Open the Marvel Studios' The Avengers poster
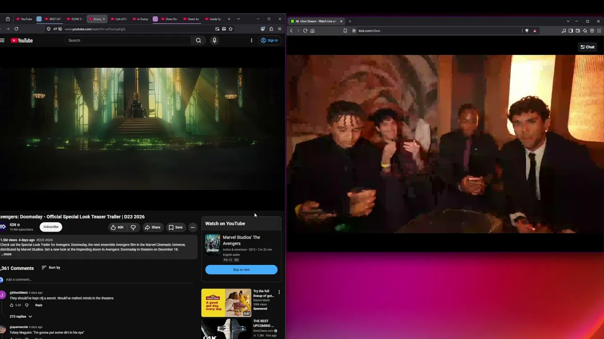 coord(212,245)
